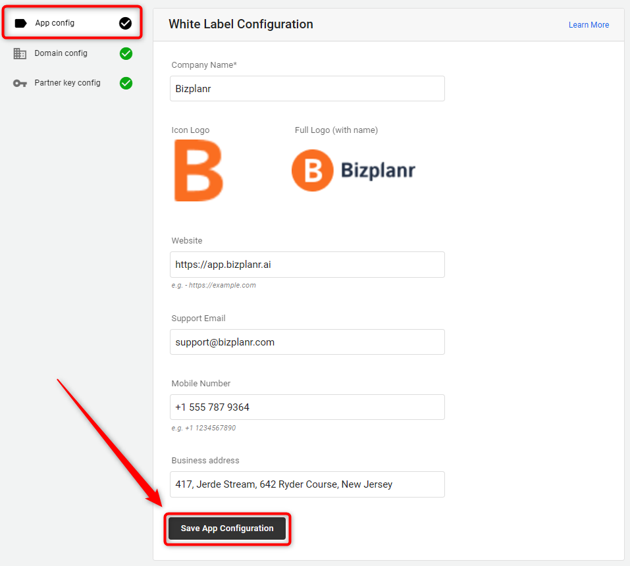Click the 'Icon Logo' label

click(x=190, y=130)
